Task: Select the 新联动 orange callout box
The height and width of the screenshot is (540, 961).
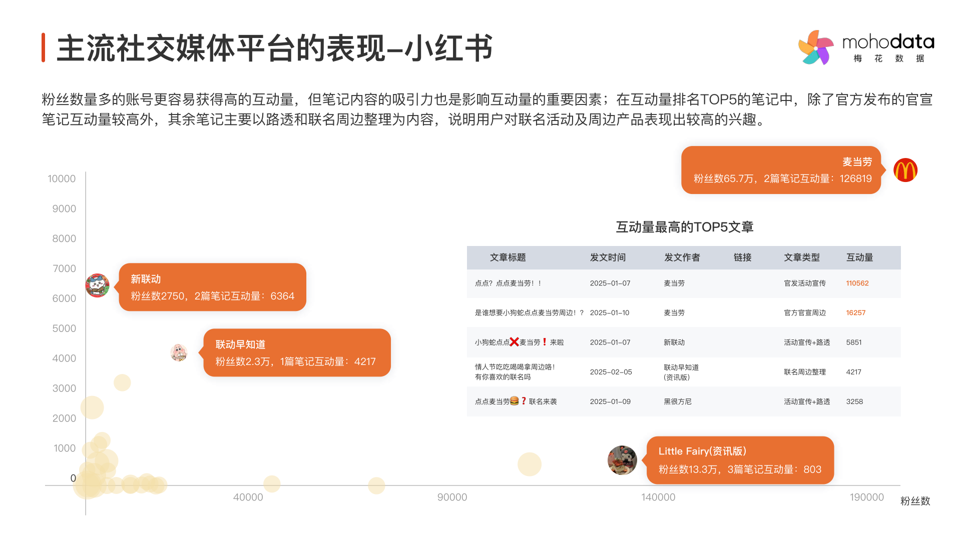Action: [213, 287]
